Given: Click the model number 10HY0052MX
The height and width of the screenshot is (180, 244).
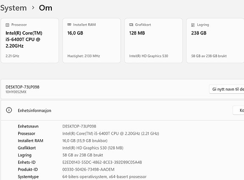Looking at the screenshot, I should [x=16, y=92].
